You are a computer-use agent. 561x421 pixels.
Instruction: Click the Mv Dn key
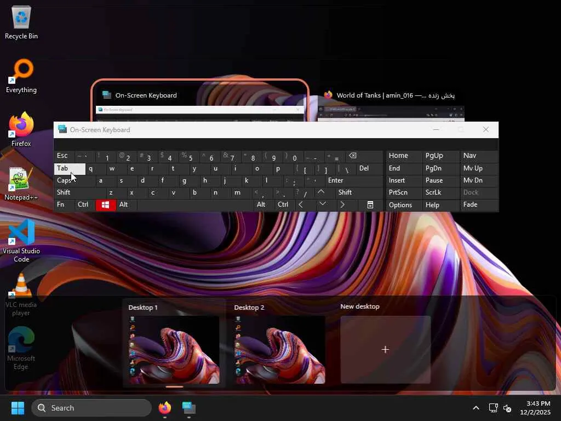[479, 180]
